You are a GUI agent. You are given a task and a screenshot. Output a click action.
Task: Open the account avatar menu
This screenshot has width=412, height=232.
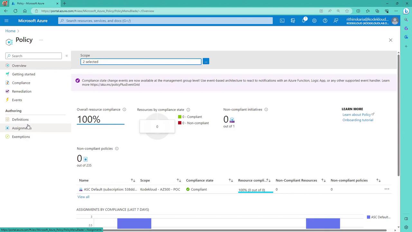coord(395,21)
